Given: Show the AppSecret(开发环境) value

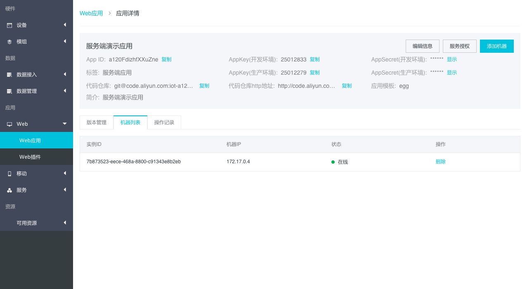Looking at the screenshot, I should [452, 59].
